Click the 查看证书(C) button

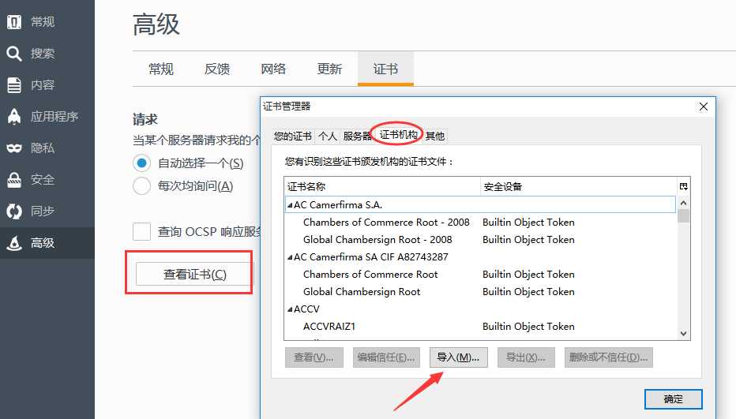195,274
